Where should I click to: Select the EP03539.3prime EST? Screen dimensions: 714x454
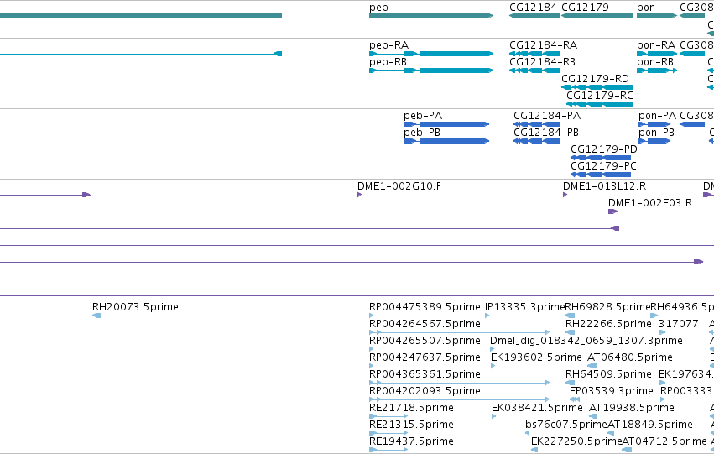[x=575, y=399]
